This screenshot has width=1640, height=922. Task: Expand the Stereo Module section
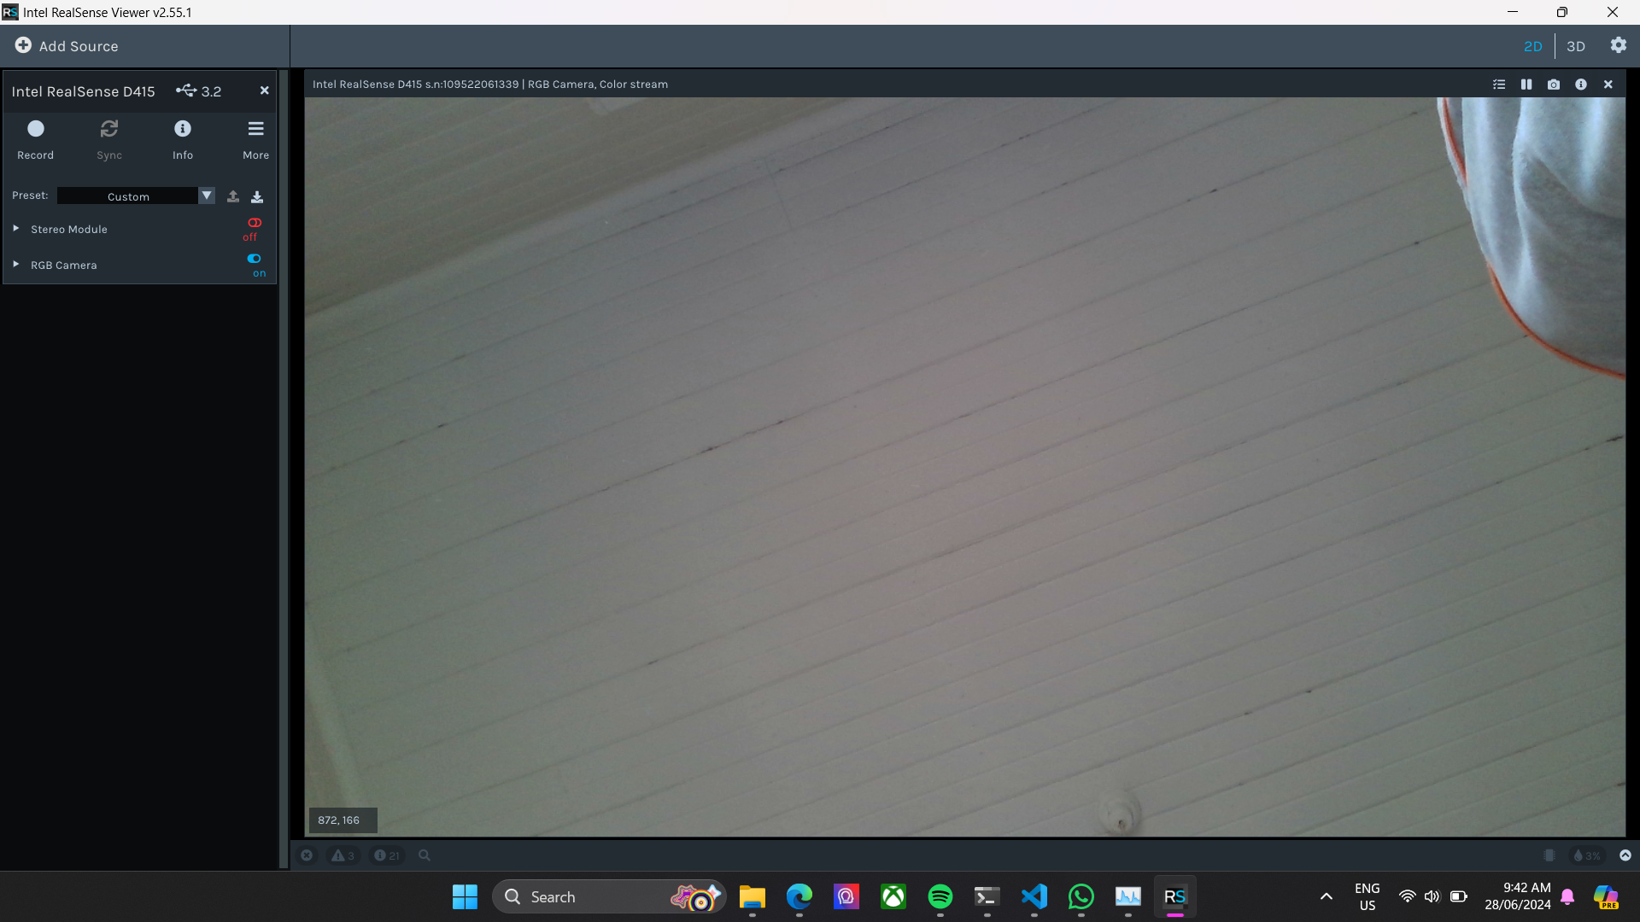[x=16, y=229]
